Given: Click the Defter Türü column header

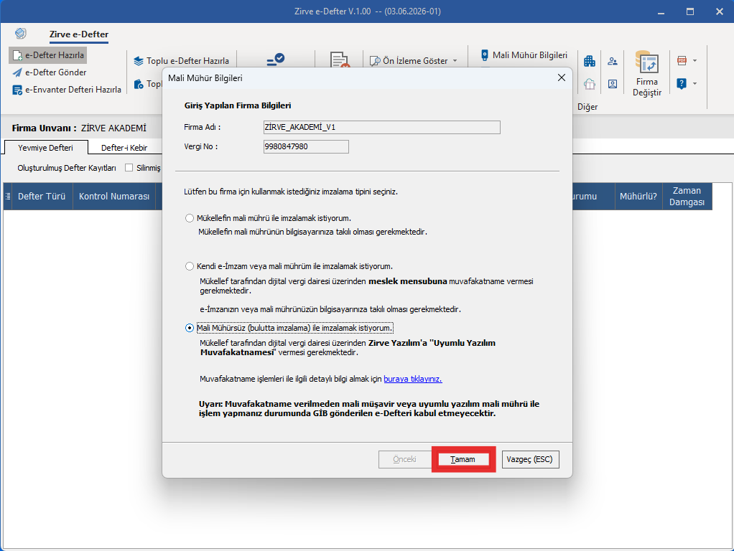Looking at the screenshot, I should tap(42, 197).
